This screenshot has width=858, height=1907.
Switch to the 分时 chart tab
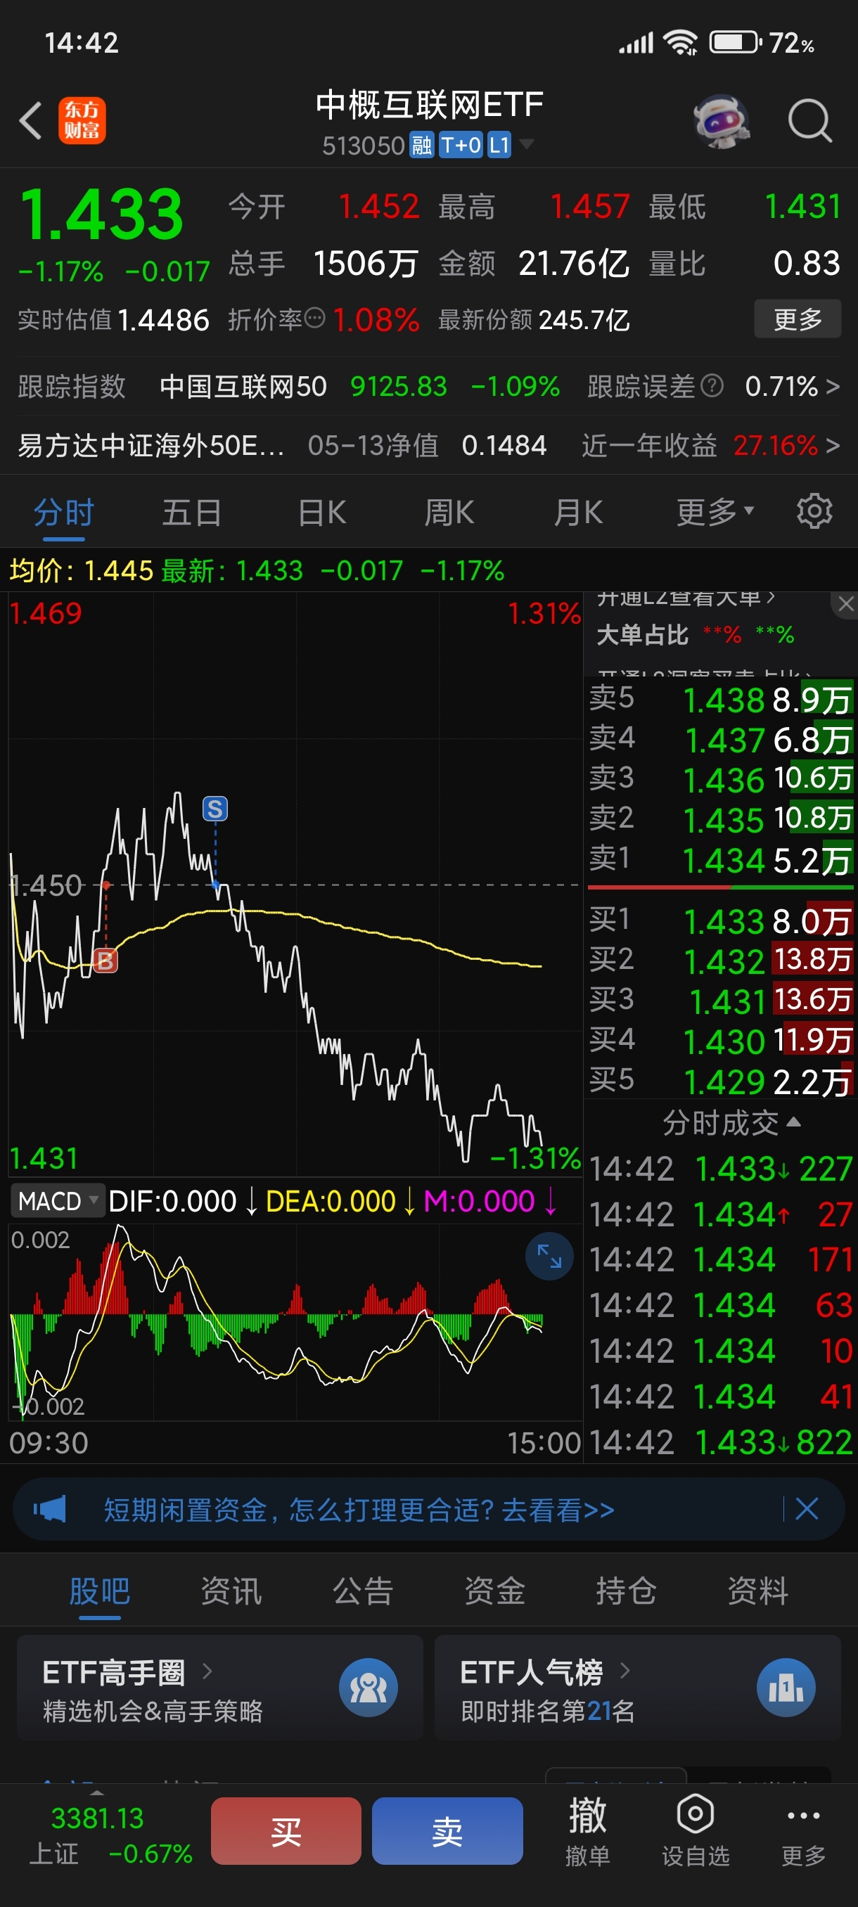(64, 513)
